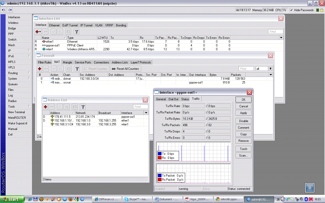Screen dimensions: 325x203
Task: Click Reset All Counters button
Action: pyautogui.click(x=126, y=69)
